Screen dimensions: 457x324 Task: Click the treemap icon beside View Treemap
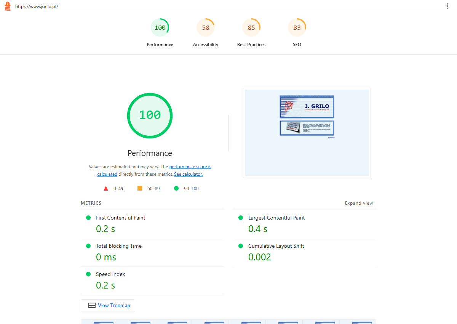92,305
